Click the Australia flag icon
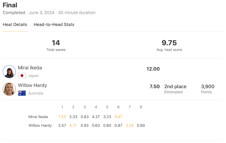Viewport: 226px width, 143px height. (x=22, y=93)
